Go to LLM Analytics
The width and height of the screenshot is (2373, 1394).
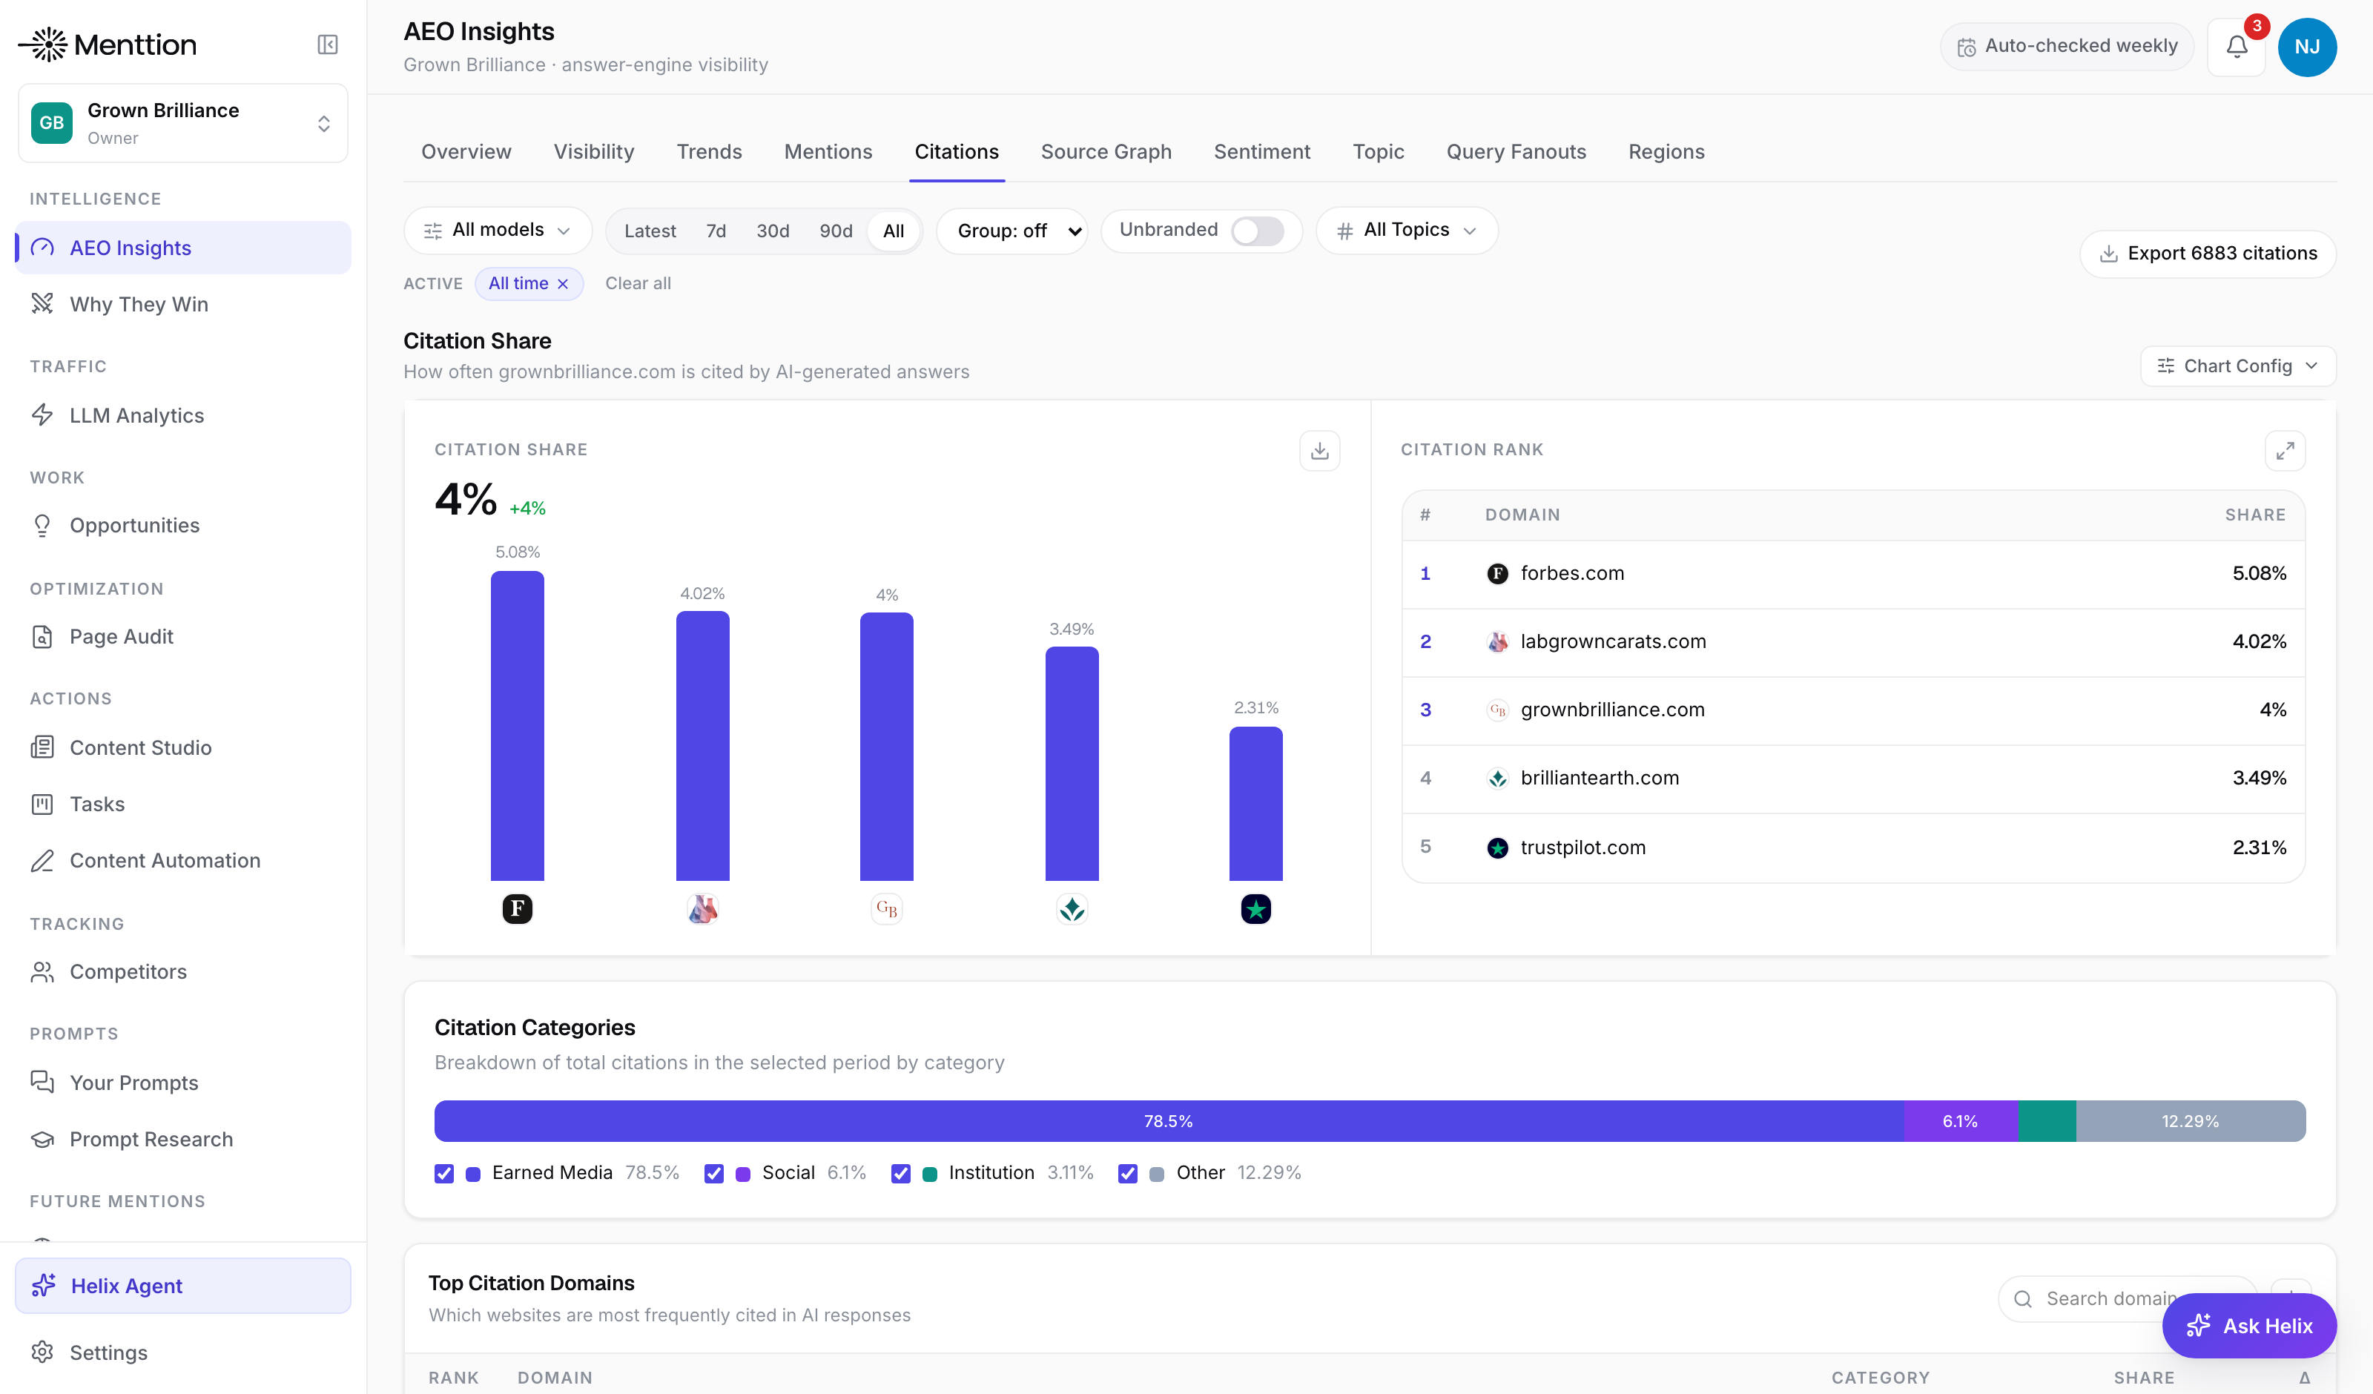(184, 415)
